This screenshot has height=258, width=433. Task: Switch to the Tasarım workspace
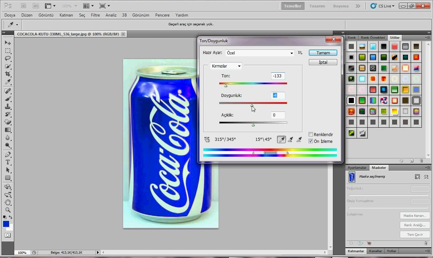317,6
